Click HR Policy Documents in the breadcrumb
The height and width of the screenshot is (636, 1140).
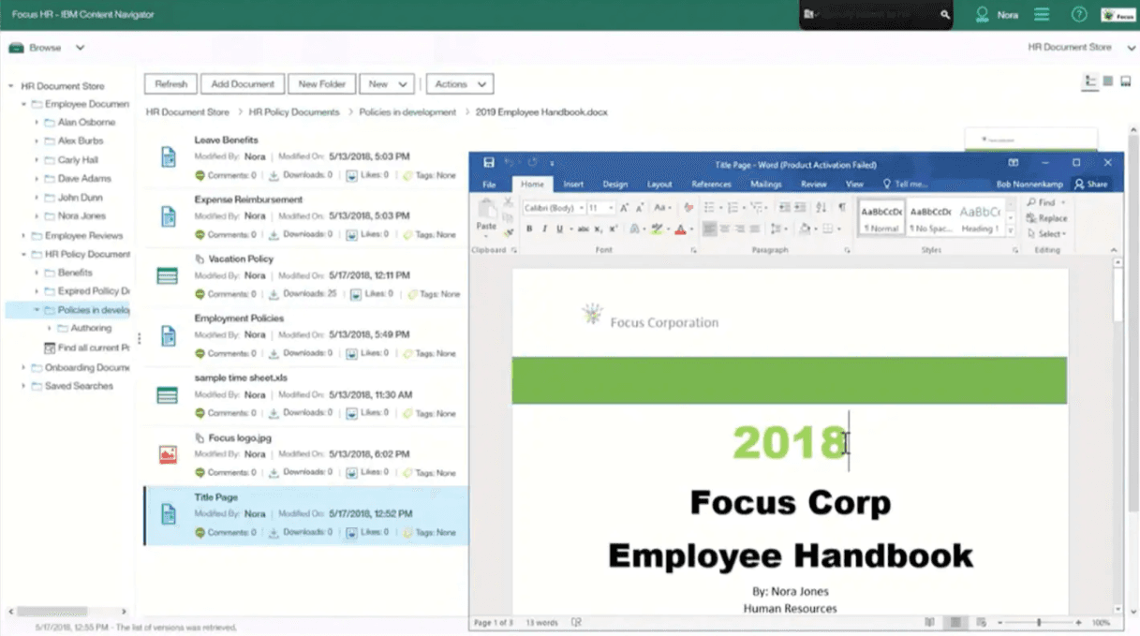294,112
